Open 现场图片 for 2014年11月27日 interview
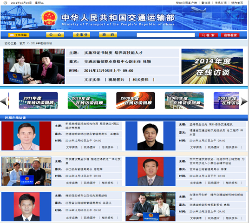Image resolution: width=249 pixels, height=223 pixels. click(x=214, y=147)
